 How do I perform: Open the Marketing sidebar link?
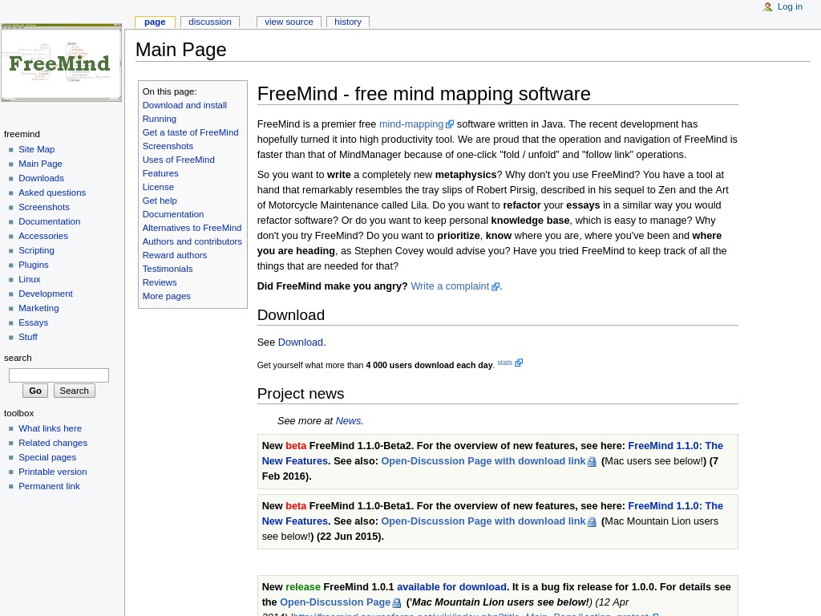pos(38,308)
